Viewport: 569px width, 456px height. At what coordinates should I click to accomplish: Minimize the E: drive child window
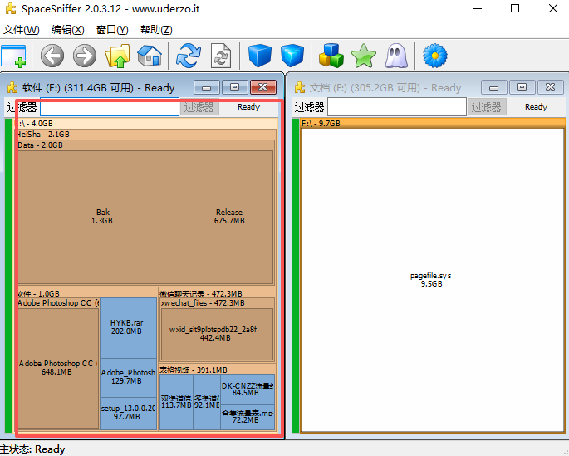[207, 87]
